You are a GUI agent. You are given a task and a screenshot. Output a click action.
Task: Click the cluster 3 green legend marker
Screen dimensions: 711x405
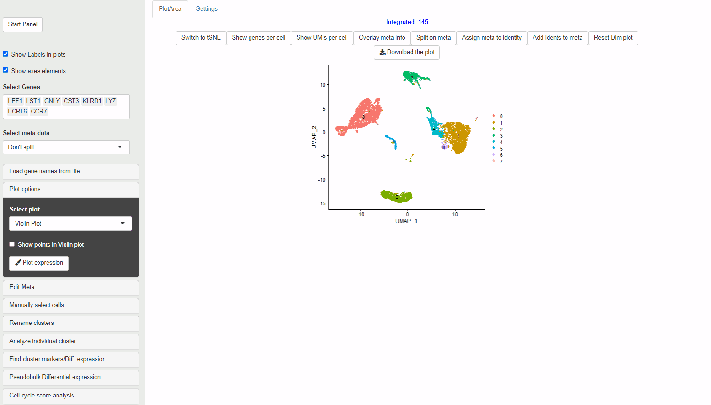(x=493, y=136)
